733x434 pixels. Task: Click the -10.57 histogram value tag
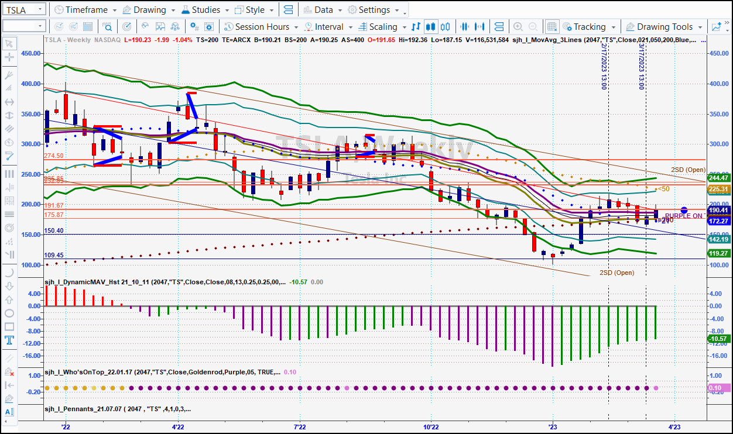[x=718, y=339]
